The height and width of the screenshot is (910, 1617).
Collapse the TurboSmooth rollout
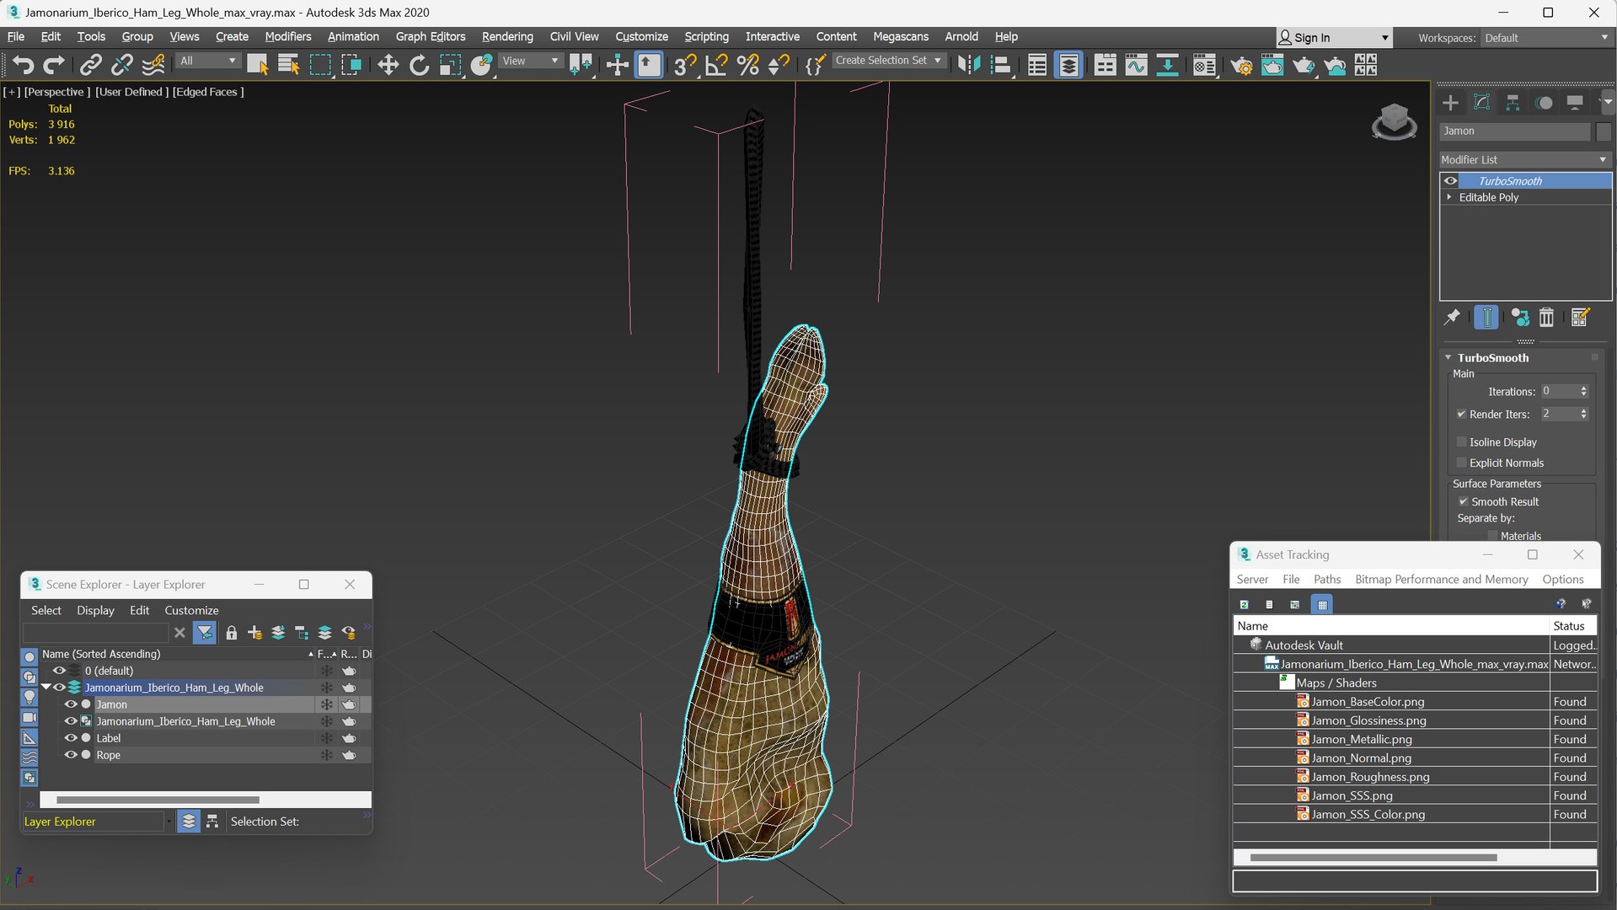click(1448, 357)
